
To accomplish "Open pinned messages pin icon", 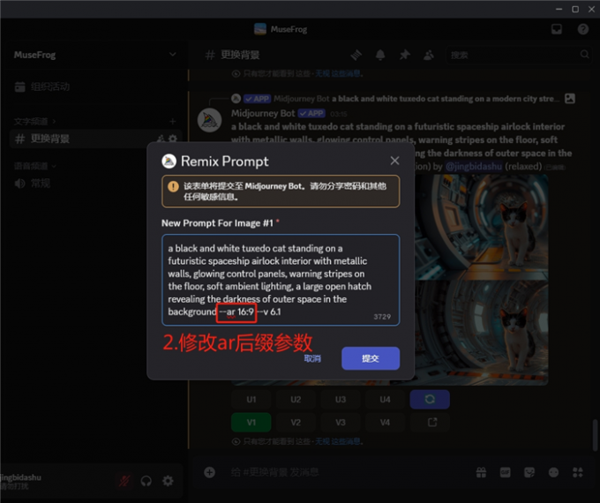I will [x=404, y=55].
